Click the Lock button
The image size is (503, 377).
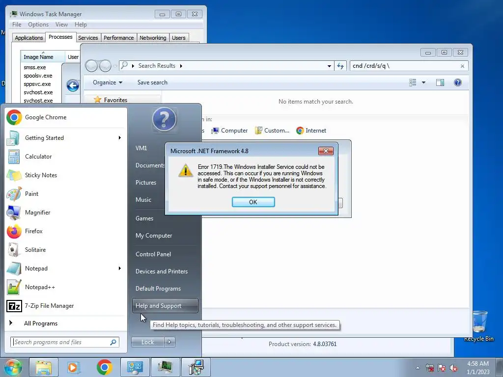(x=147, y=342)
